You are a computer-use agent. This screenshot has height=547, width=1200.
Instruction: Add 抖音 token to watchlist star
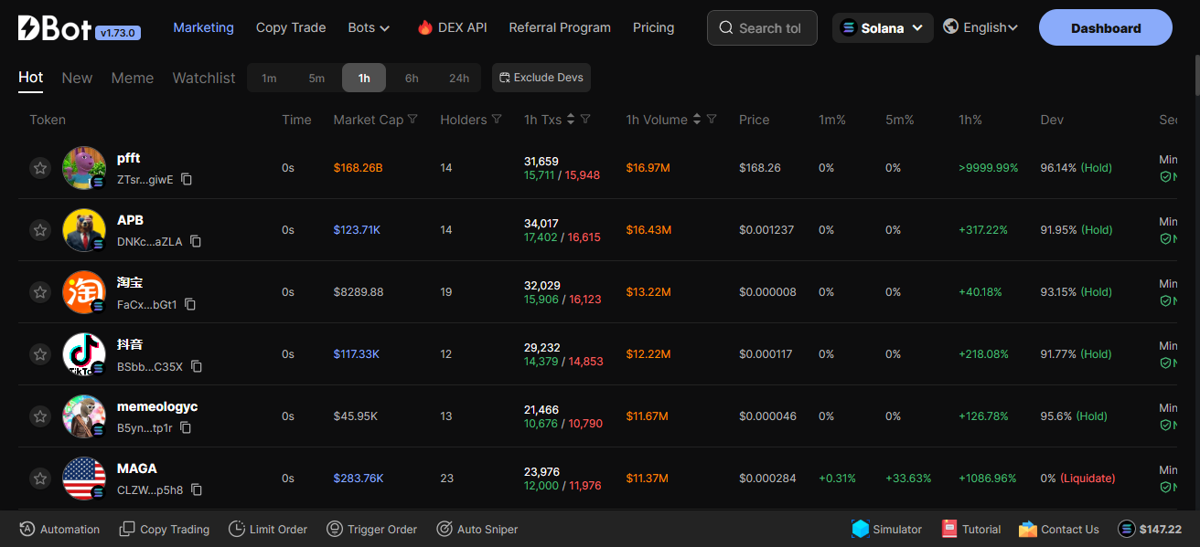[39, 354]
